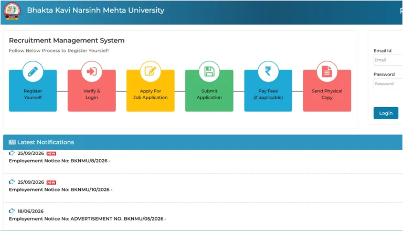Click the Password label above the field
The height and width of the screenshot is (231, 403).
coord(384,75)
